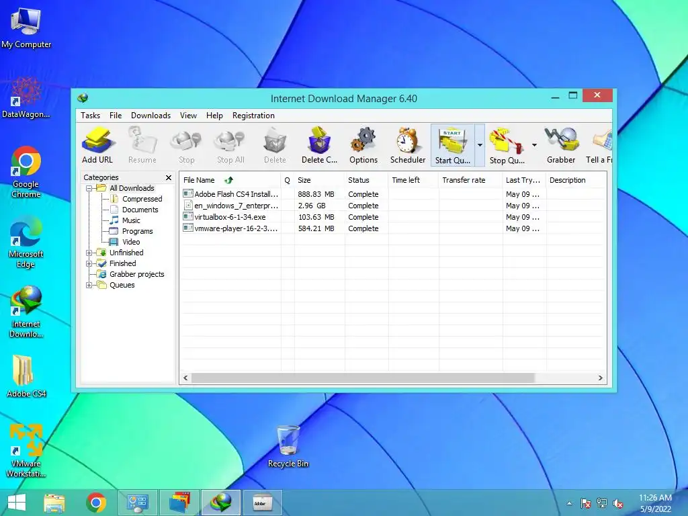Select the en_windows_7_enterpr download row
The height and width of the screenshot is (516, 688).
point(392,206)
